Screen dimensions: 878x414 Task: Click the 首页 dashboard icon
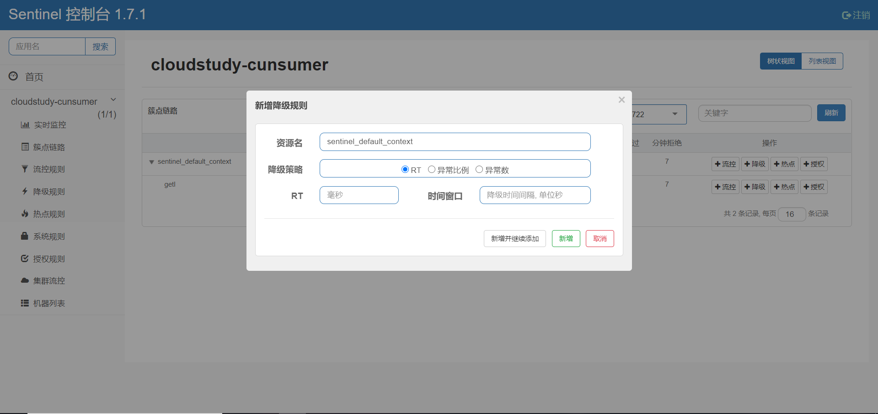click(13, 76)
